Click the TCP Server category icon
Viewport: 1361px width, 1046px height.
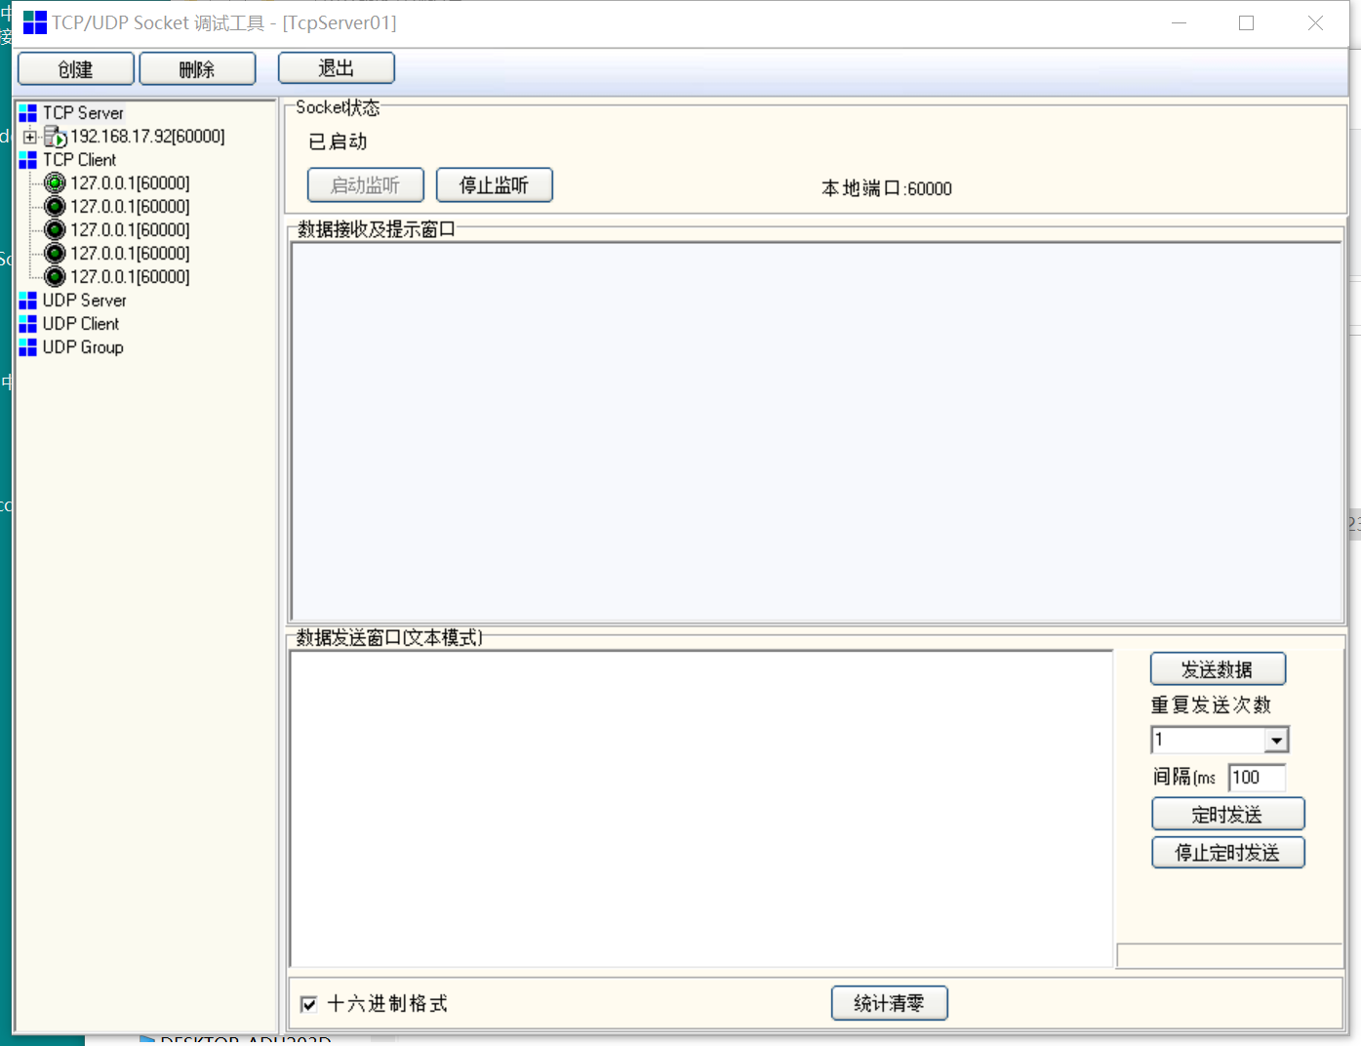tap(27, 113)
